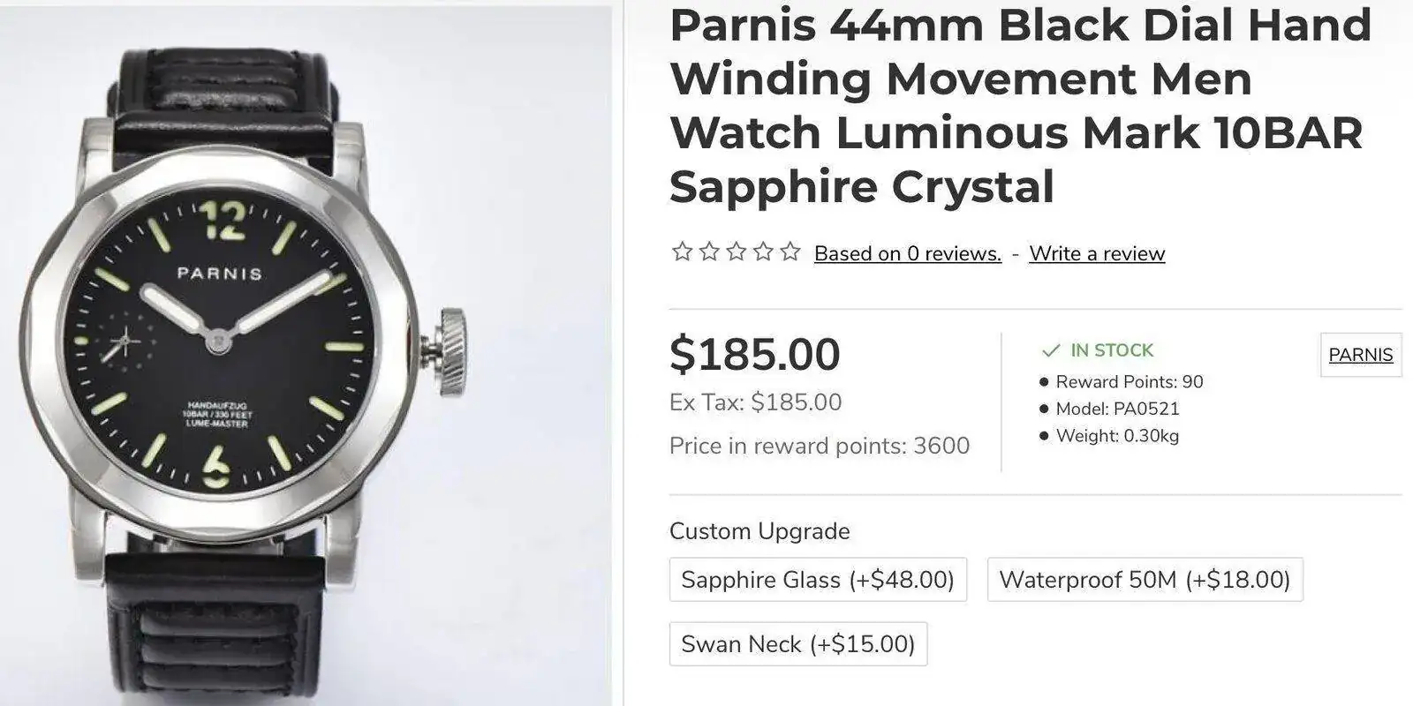Click the Price in reward points text
The height and width of the screenshot is (706, 1413).
click(x=820, y=446)
